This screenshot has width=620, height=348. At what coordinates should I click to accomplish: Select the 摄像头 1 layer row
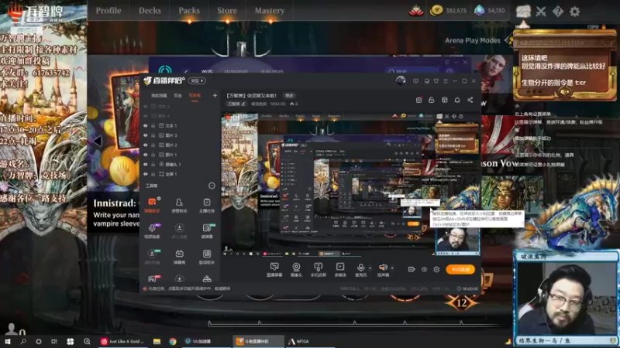(x=180, y=165)
